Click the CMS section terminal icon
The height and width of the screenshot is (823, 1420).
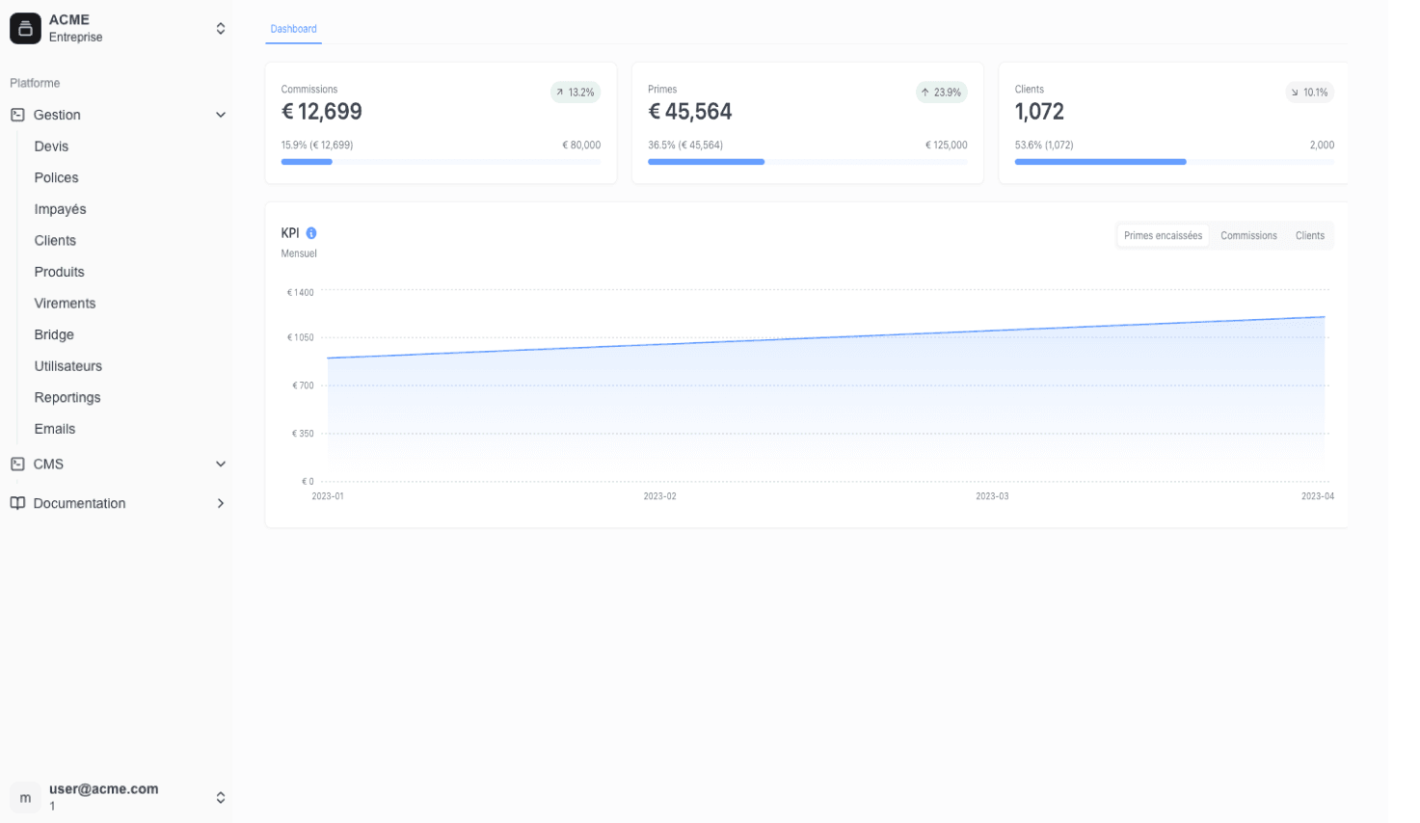(x=17, y=464)
